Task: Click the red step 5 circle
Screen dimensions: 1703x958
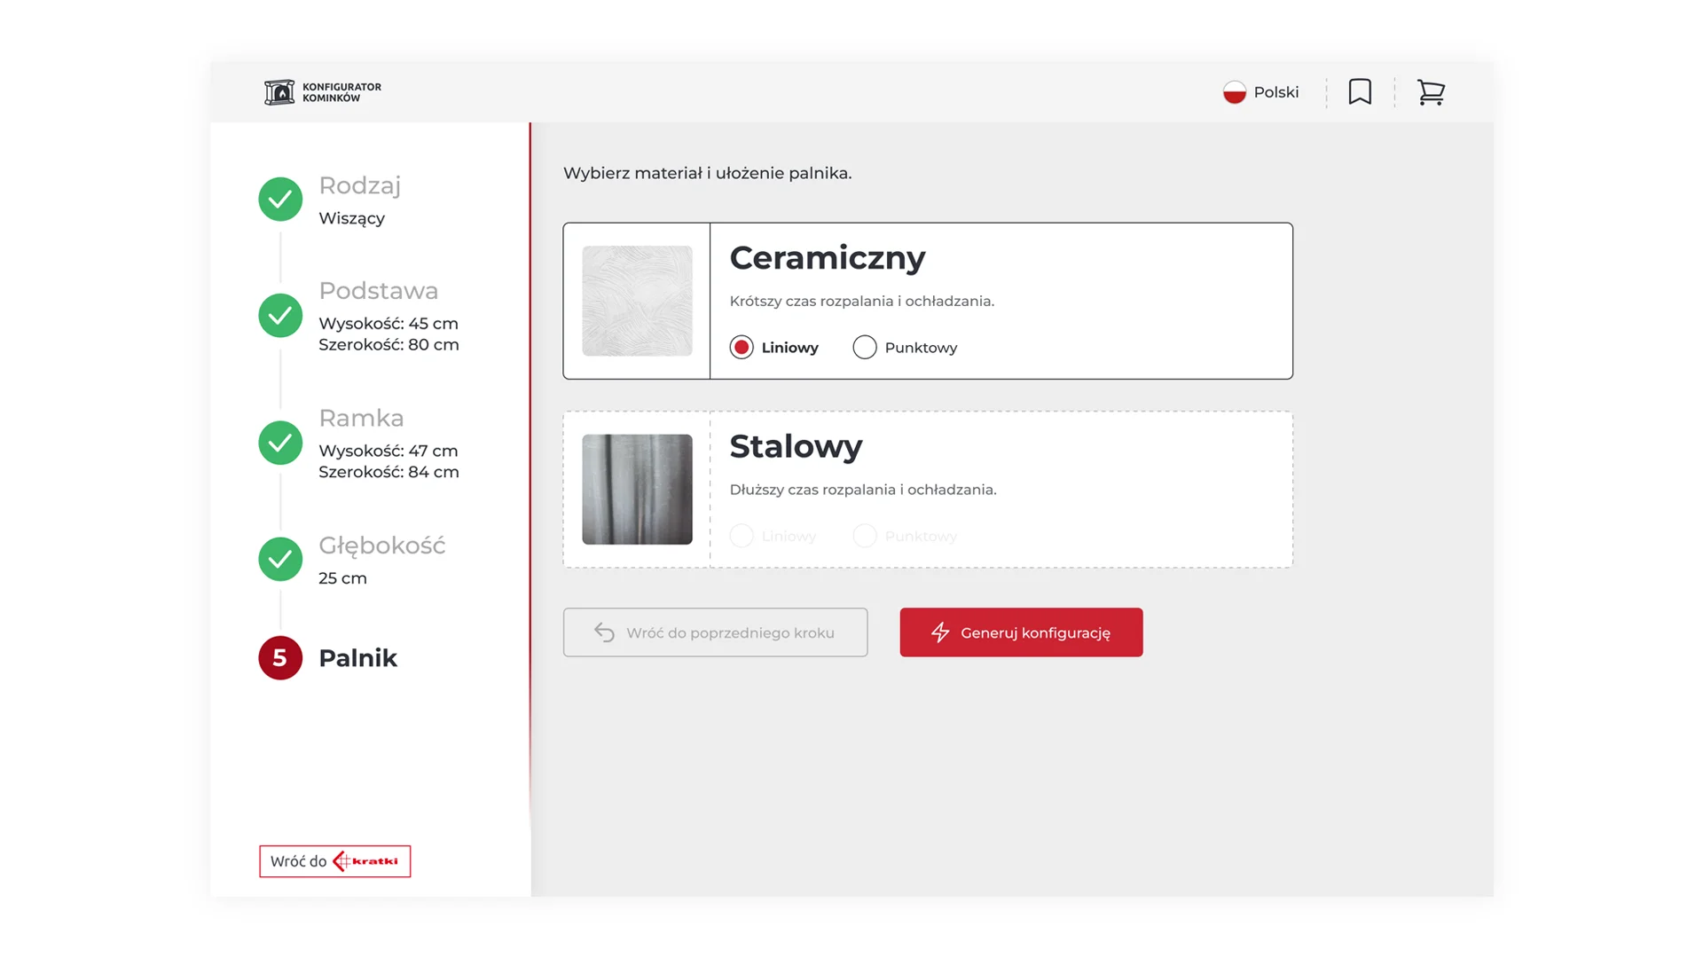Action: [x=280, y=658]
